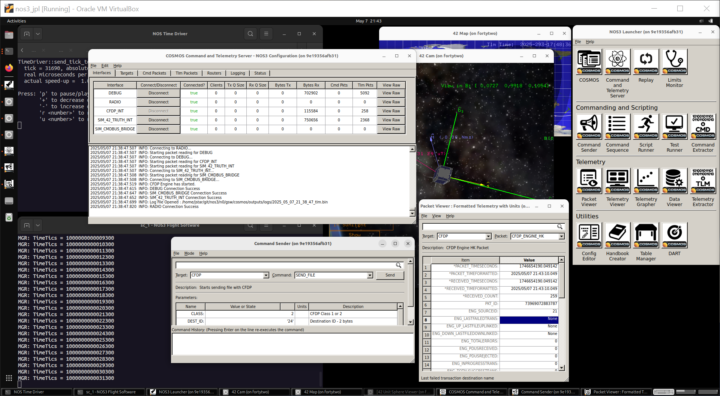Click search icon in NOS Time Driver terminal

(250, 34)
